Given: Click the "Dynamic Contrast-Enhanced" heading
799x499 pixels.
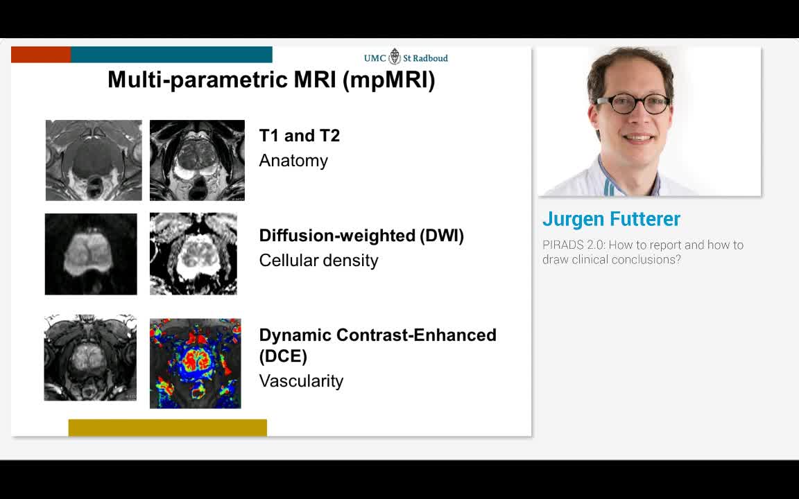Looking at the screenshot, I should pos(377,335).
